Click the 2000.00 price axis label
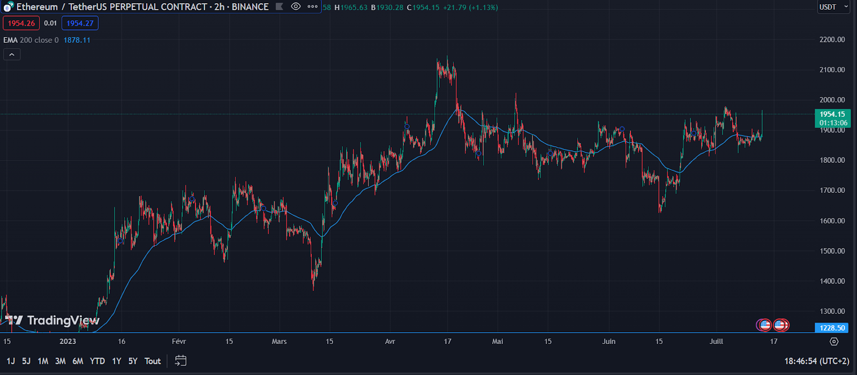 832,100
